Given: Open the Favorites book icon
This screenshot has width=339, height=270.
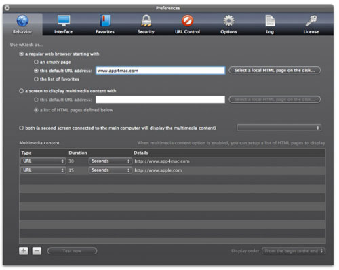Looking at the screenshot, I should pyautogui.click(x=104, y=20).
